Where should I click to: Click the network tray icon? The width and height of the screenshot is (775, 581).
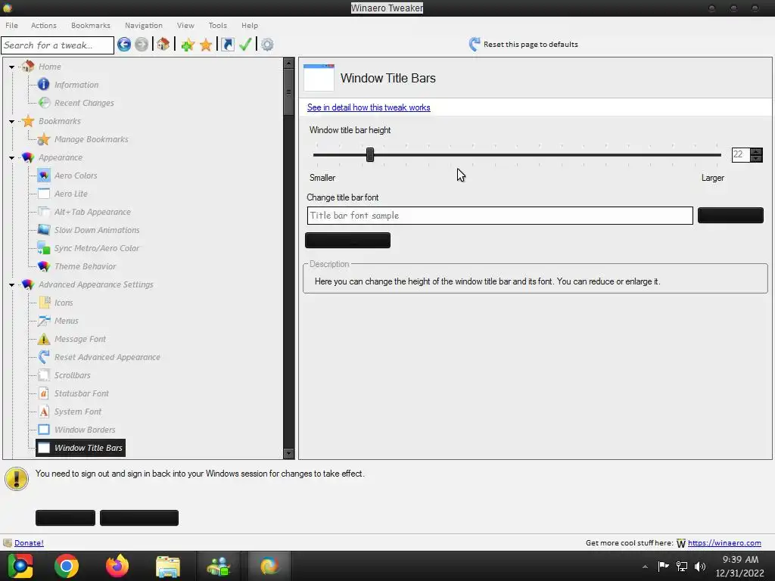point(682,567)
